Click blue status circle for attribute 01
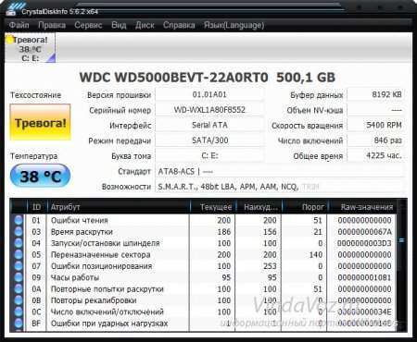Image resolution: width=417 pixels, height=342 pixels. coord(19,220)
